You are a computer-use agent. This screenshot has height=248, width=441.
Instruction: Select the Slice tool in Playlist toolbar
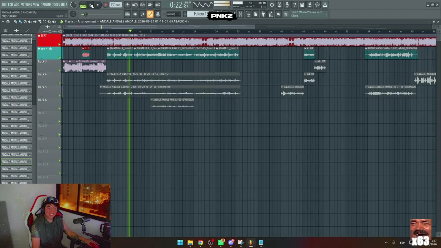pyautogui.click(x=39, y=22)
